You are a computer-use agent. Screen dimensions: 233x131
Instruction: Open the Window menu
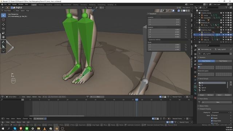point(21,4)
